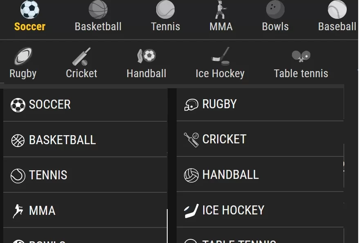Screen dimensions: 359x243
Task: Select the Bowls ball icon
Action: [x=275, y=9]
